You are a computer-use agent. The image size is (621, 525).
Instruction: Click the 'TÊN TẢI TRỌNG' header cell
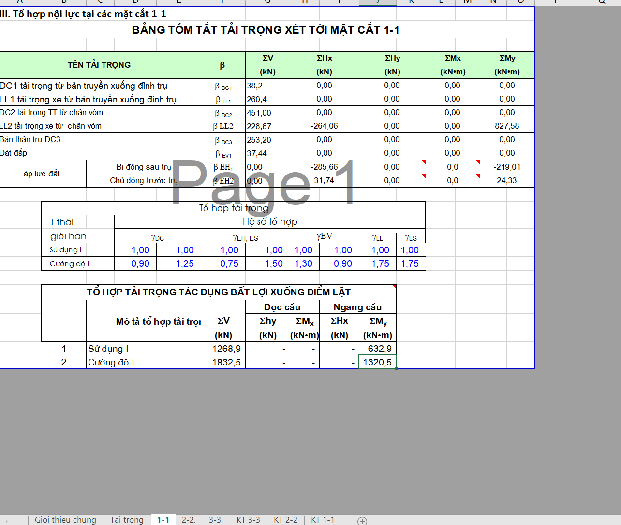pos(99,65)
